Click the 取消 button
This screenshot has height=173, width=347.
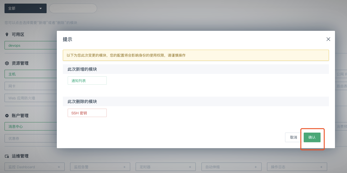pos(293,137)
